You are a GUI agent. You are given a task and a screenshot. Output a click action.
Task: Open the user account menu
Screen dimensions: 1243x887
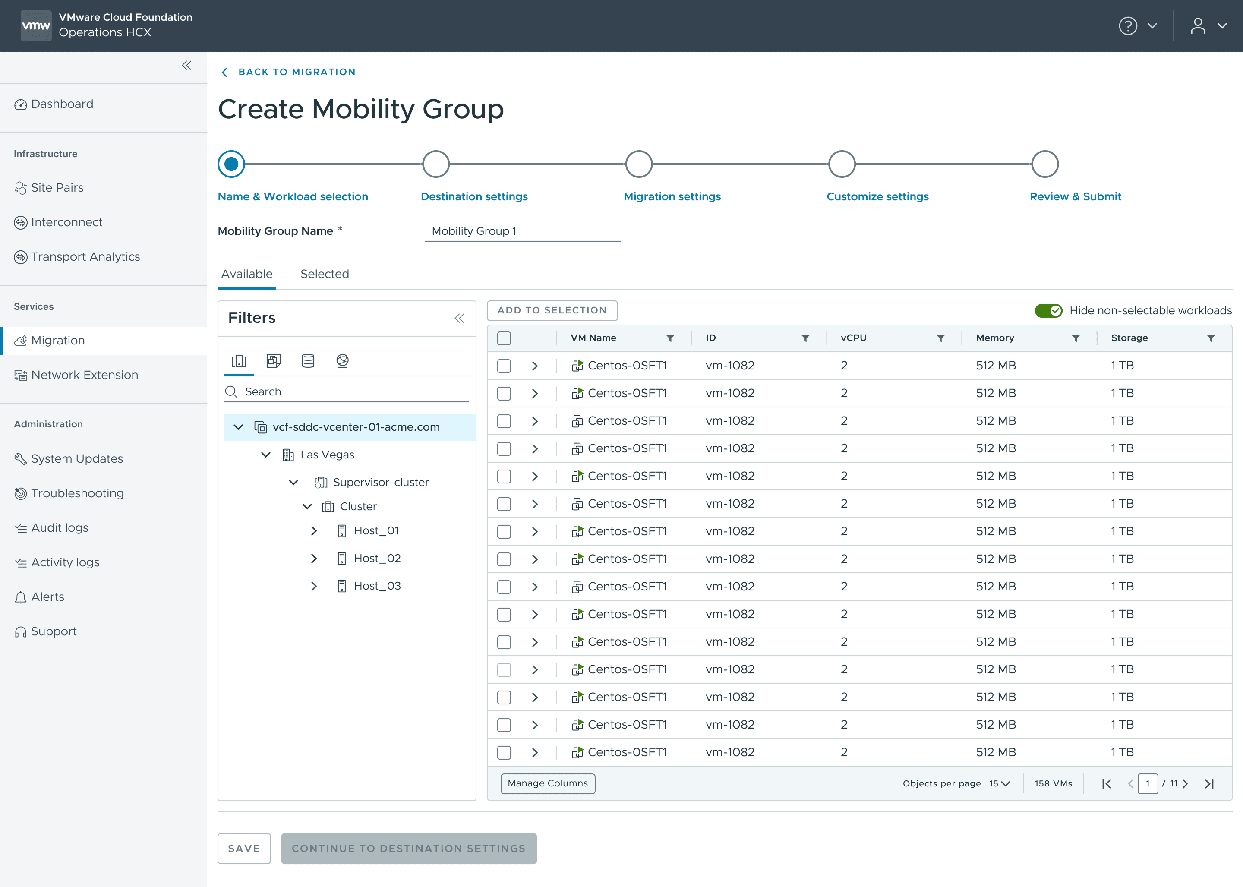point(1198,25)
